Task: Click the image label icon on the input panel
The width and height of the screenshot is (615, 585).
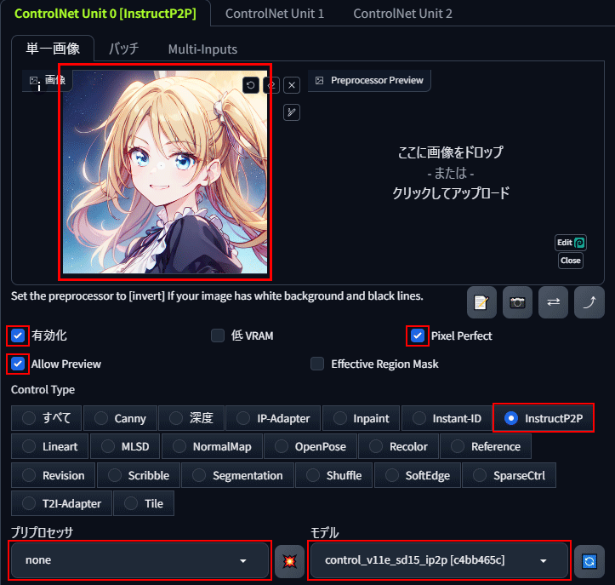Action: 34,80
